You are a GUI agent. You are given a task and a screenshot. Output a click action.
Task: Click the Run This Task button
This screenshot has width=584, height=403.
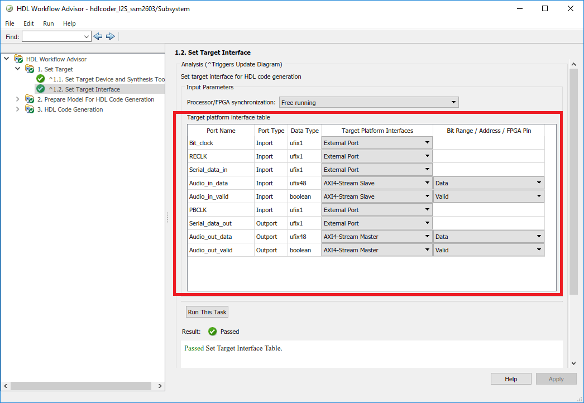tap(207, 312)
